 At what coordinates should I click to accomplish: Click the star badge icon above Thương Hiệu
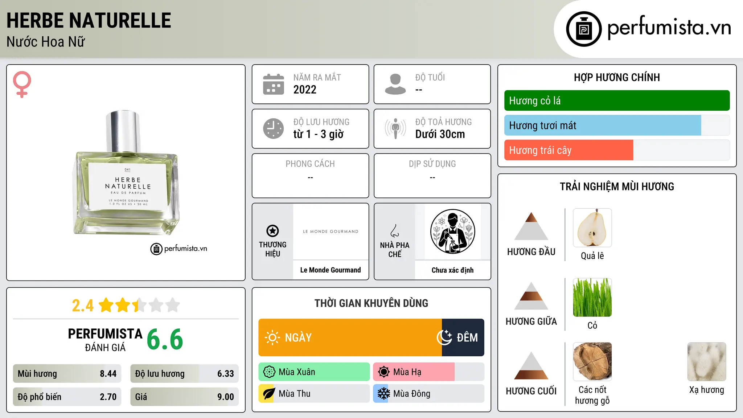click(x=272, y=231)
